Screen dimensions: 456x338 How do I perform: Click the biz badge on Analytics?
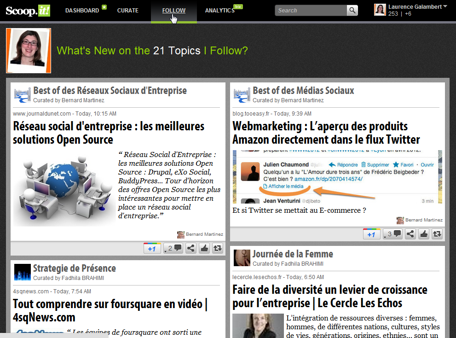point(238,7)
